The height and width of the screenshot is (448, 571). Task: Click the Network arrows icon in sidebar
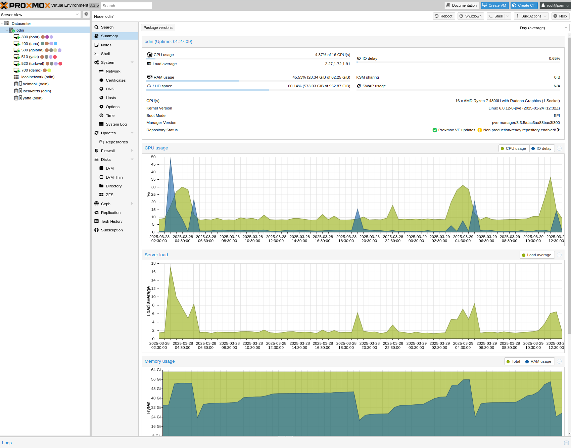tap(101, 71)
